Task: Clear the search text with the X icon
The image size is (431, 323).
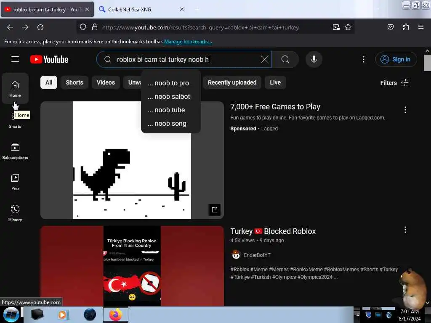Action: click(264, 59)
